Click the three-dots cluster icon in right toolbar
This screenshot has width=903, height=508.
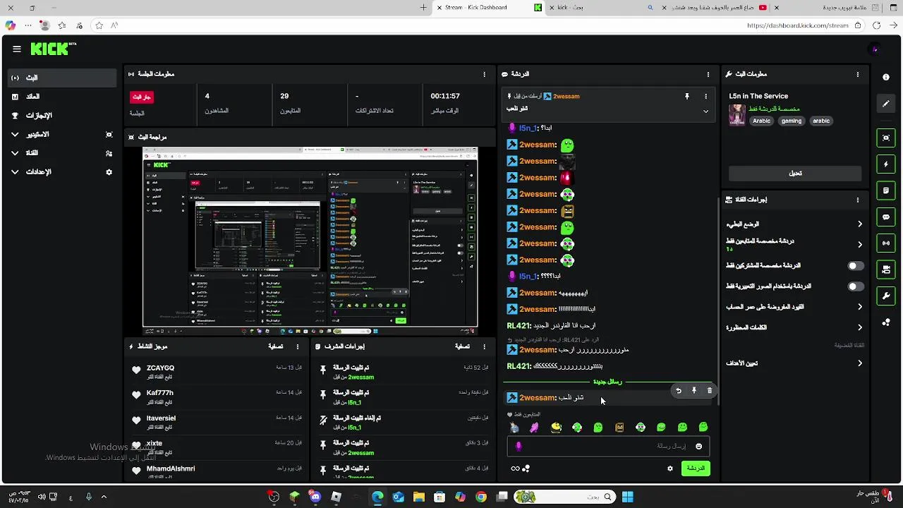886,322
